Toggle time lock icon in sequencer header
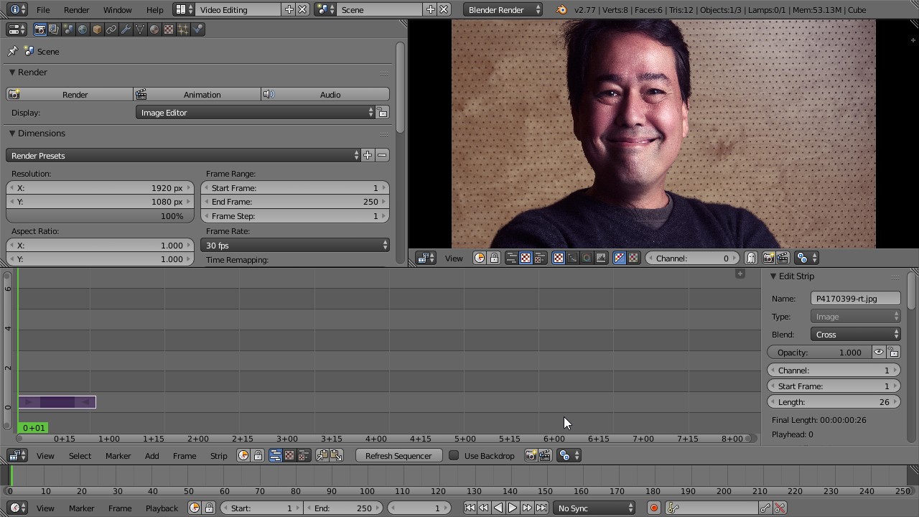Image resolution: width=919 pixels, height=517 pixels. click(258, 455)
